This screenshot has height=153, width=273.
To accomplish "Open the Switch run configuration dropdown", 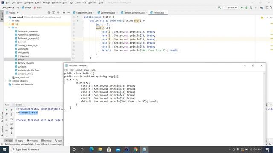I will [231, 8].
